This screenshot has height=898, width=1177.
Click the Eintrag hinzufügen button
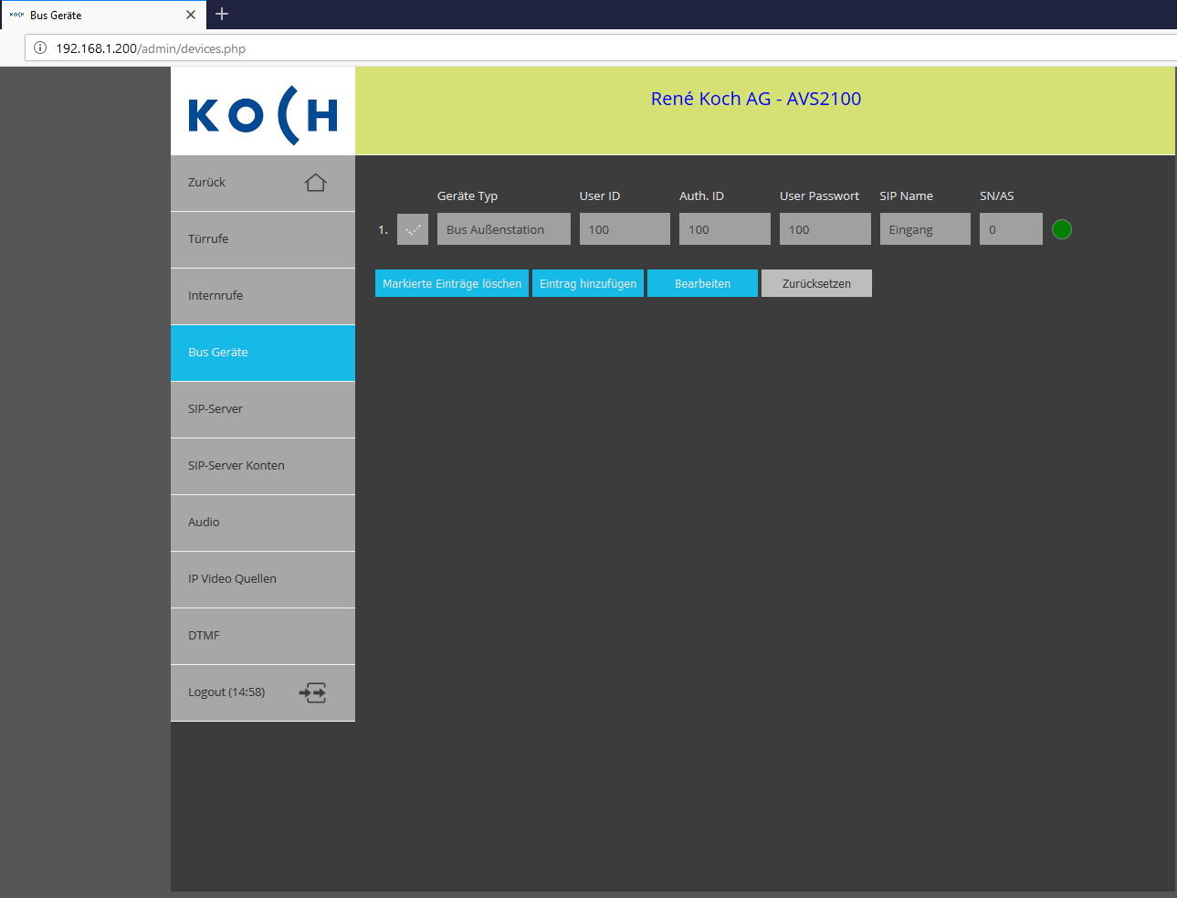click(588, 283)
